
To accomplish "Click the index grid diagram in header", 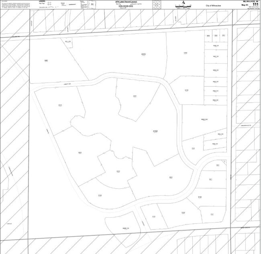I will tap(156, 4).
